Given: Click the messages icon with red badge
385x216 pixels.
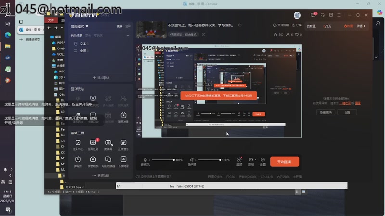Looking at the screenshot, I should [314, 15].
